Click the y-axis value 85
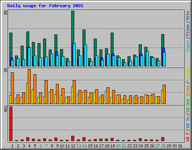 click(6, 12)
